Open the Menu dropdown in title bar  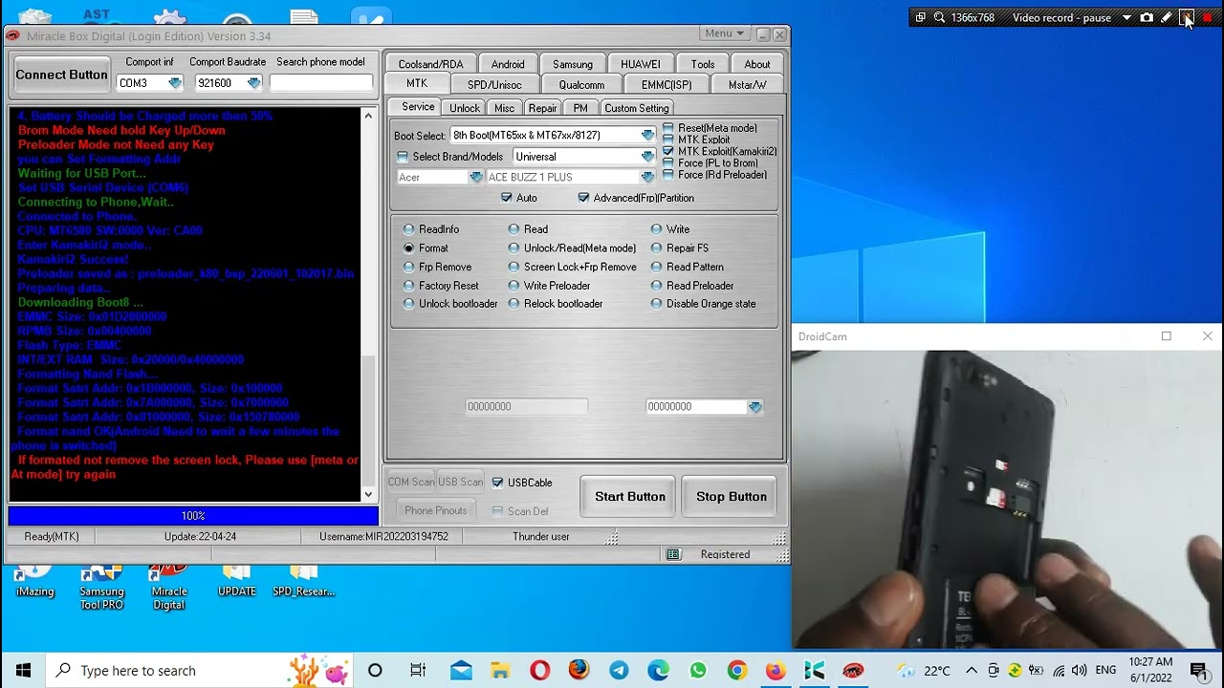(x=723, y=33)
